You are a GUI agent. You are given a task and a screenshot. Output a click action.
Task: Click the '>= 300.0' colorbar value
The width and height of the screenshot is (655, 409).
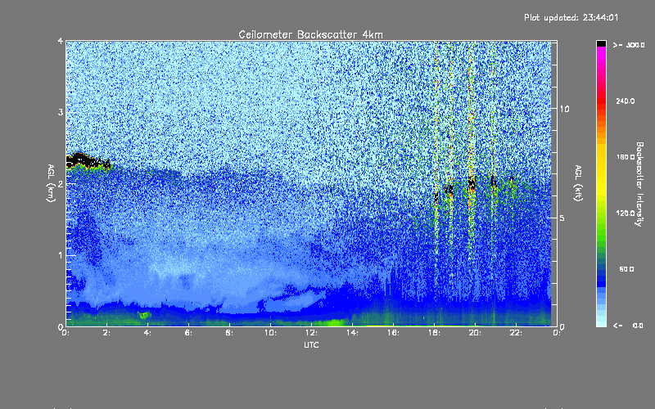click(x=629, y=45)
